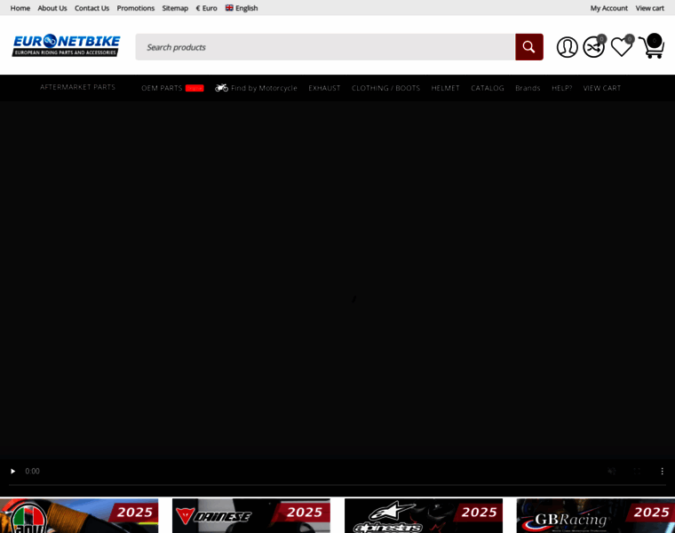Open the My Account link
This screenshot has height=533, width=675.
pos(608,8)
